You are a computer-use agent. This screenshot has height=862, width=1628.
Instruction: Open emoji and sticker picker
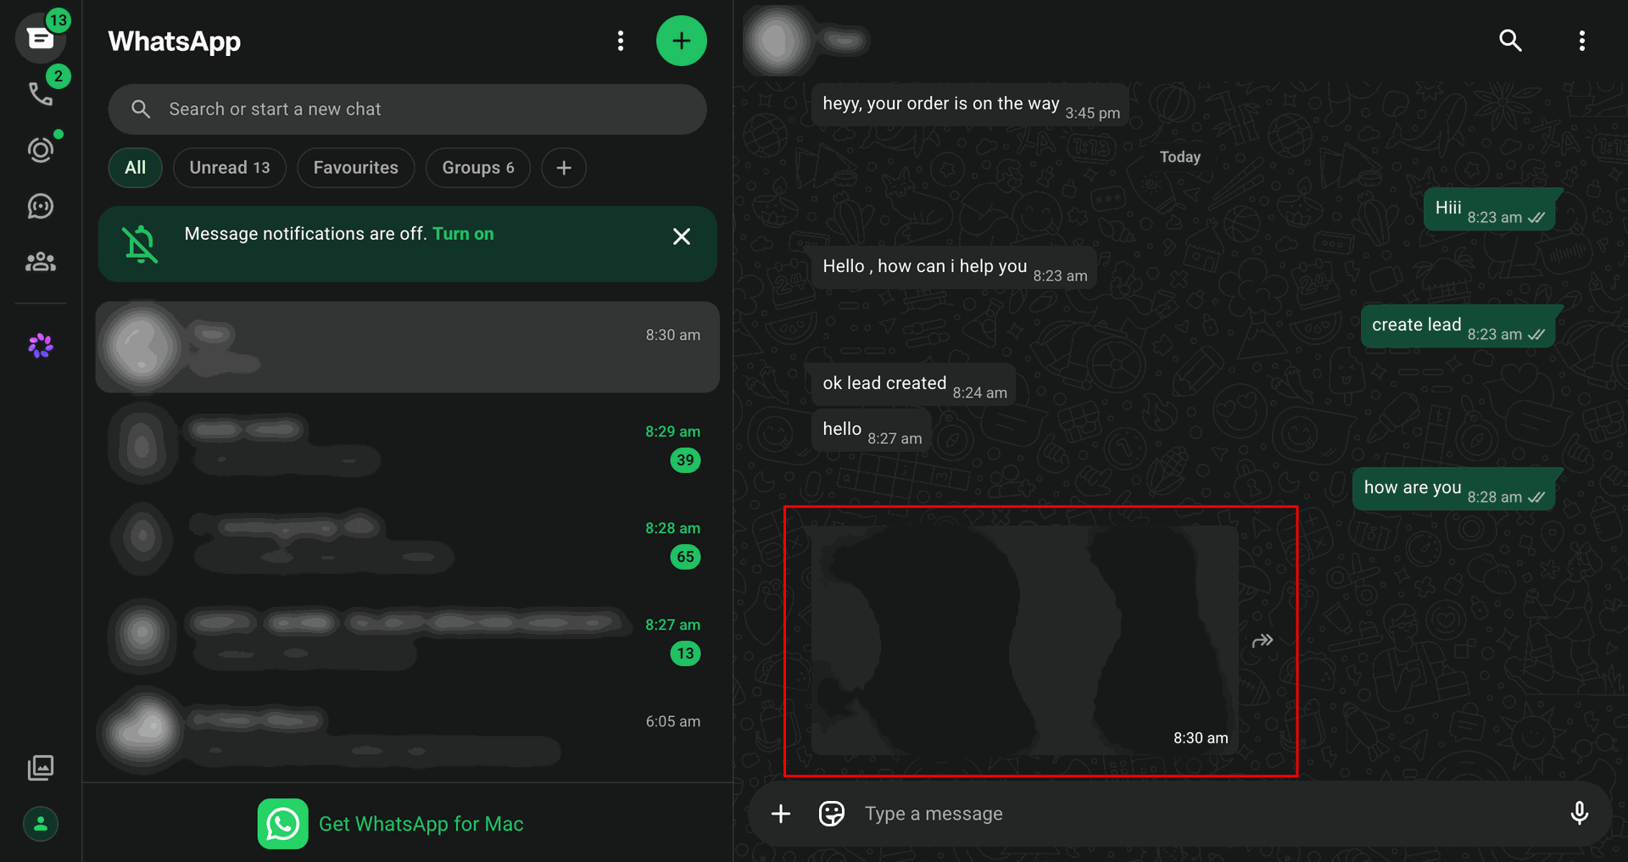coord(832,814)
